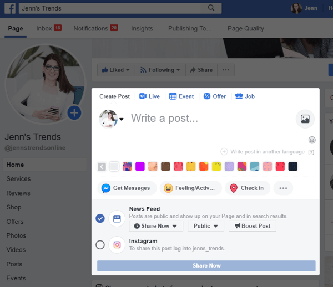Open Reviews in the left sidebar
The width and height of the screenshot is (333, 287).
[x=18, y=193]
